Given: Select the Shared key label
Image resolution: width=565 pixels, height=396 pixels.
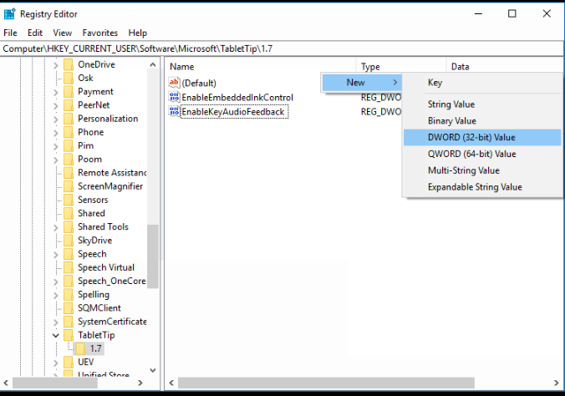Looking at the screenshot, I should (91, 213).
